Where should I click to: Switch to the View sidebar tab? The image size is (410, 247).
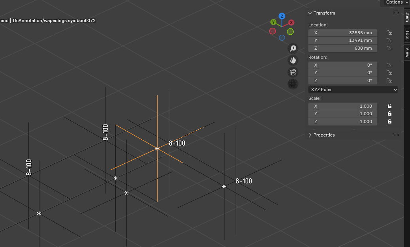(x=407, y=52)
